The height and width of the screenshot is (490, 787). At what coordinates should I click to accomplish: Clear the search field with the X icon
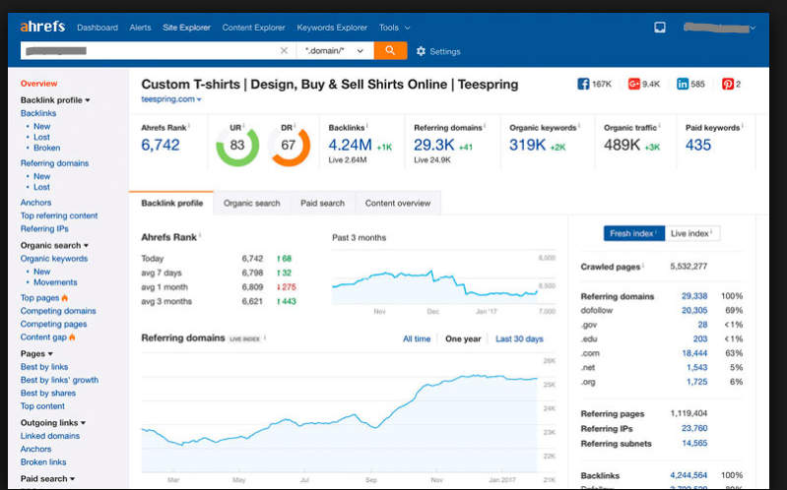284,50
